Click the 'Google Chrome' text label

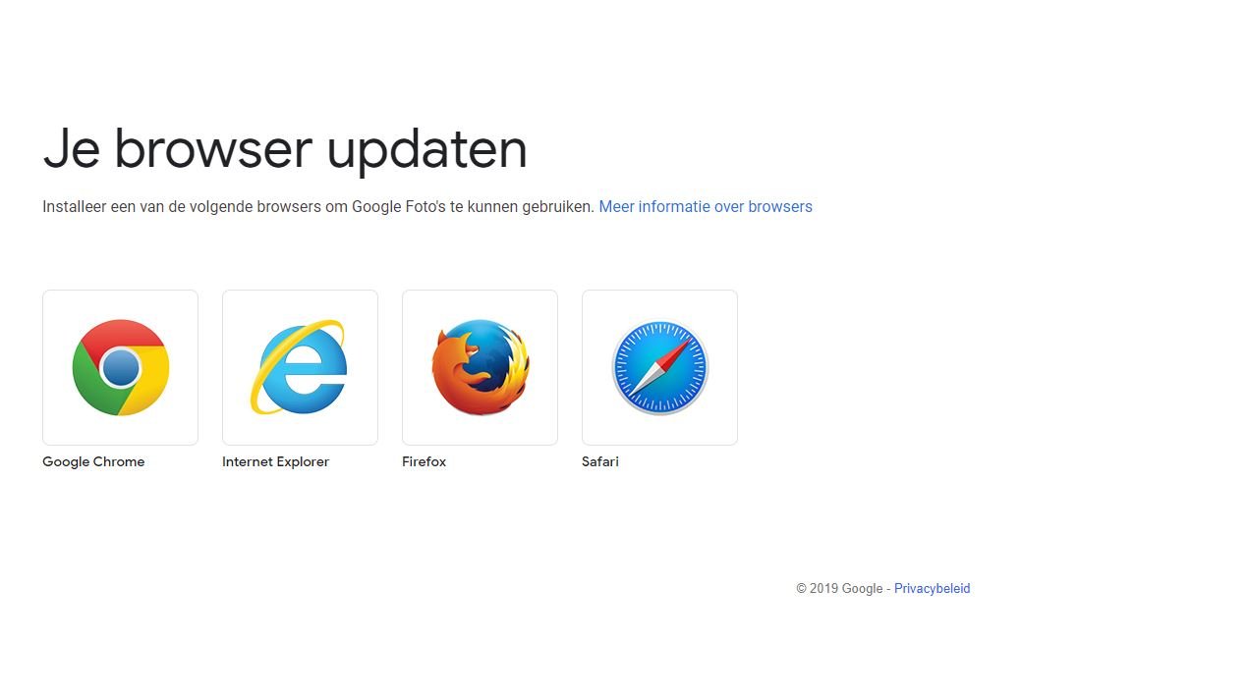93,461
